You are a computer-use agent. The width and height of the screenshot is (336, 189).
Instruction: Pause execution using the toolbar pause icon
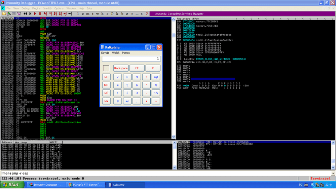tap(39, 13)
